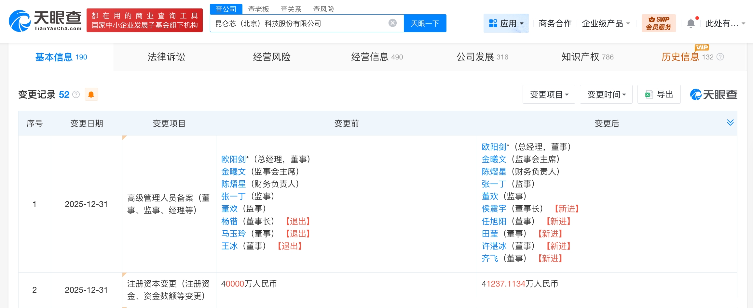
Task: Open the 变更时间 filter dropdown
Action: (606, 94)
